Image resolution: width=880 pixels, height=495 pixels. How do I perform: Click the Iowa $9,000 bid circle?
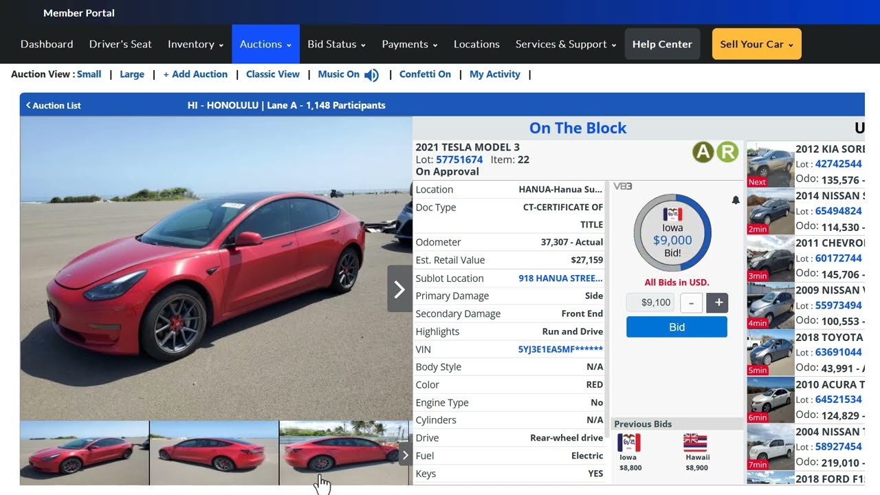(x=672, y=233)
